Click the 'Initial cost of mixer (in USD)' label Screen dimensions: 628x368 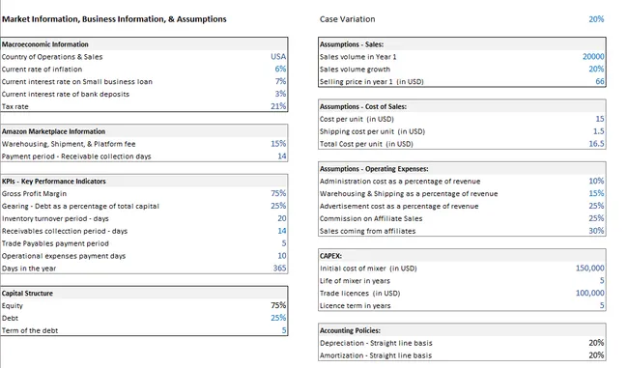(368, 269)
